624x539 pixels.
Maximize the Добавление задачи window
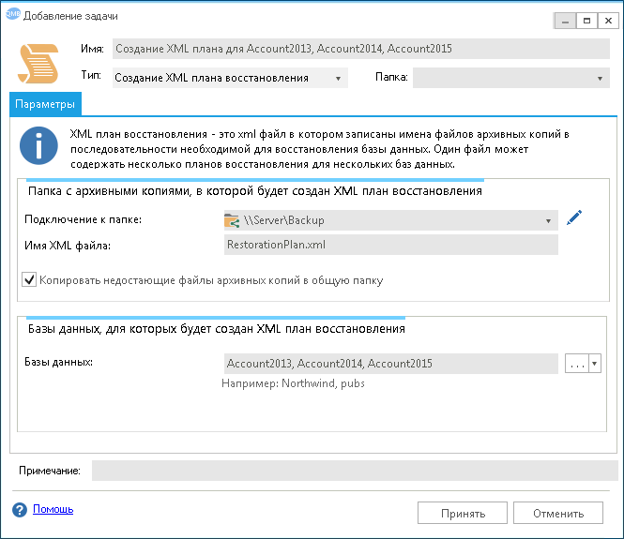click(586, 21)
